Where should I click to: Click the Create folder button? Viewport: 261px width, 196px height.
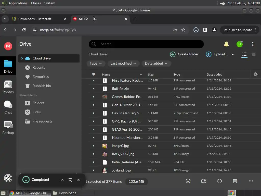184,54
